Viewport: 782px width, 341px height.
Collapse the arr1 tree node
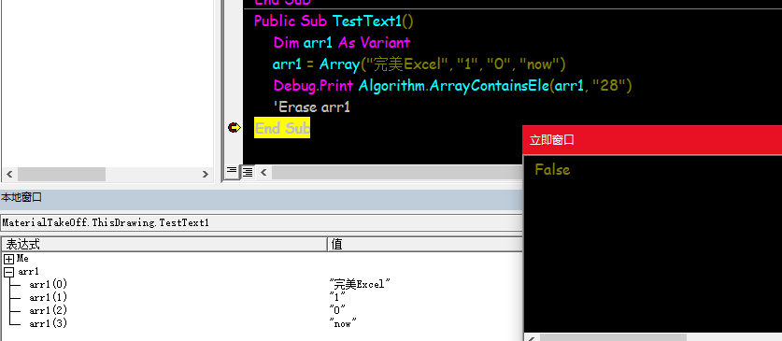(x=8, y=272)
